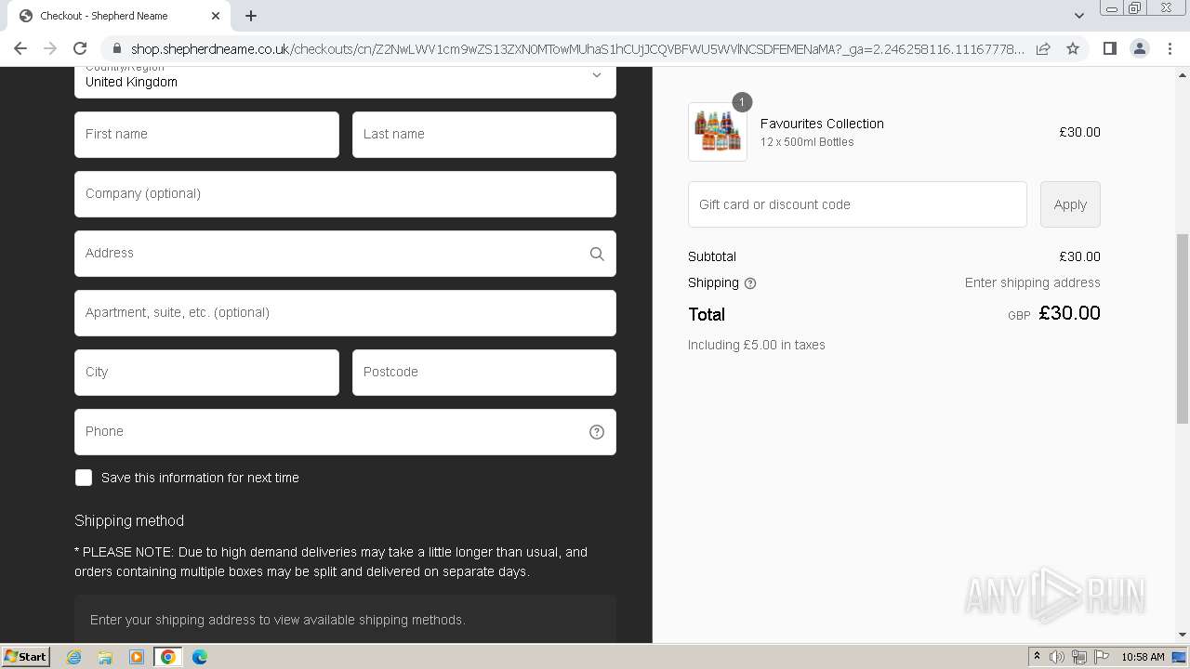Apply the discount code
Image resolution: width=1190 pixels, height=669 pixels.
(x=1070, y=204)
